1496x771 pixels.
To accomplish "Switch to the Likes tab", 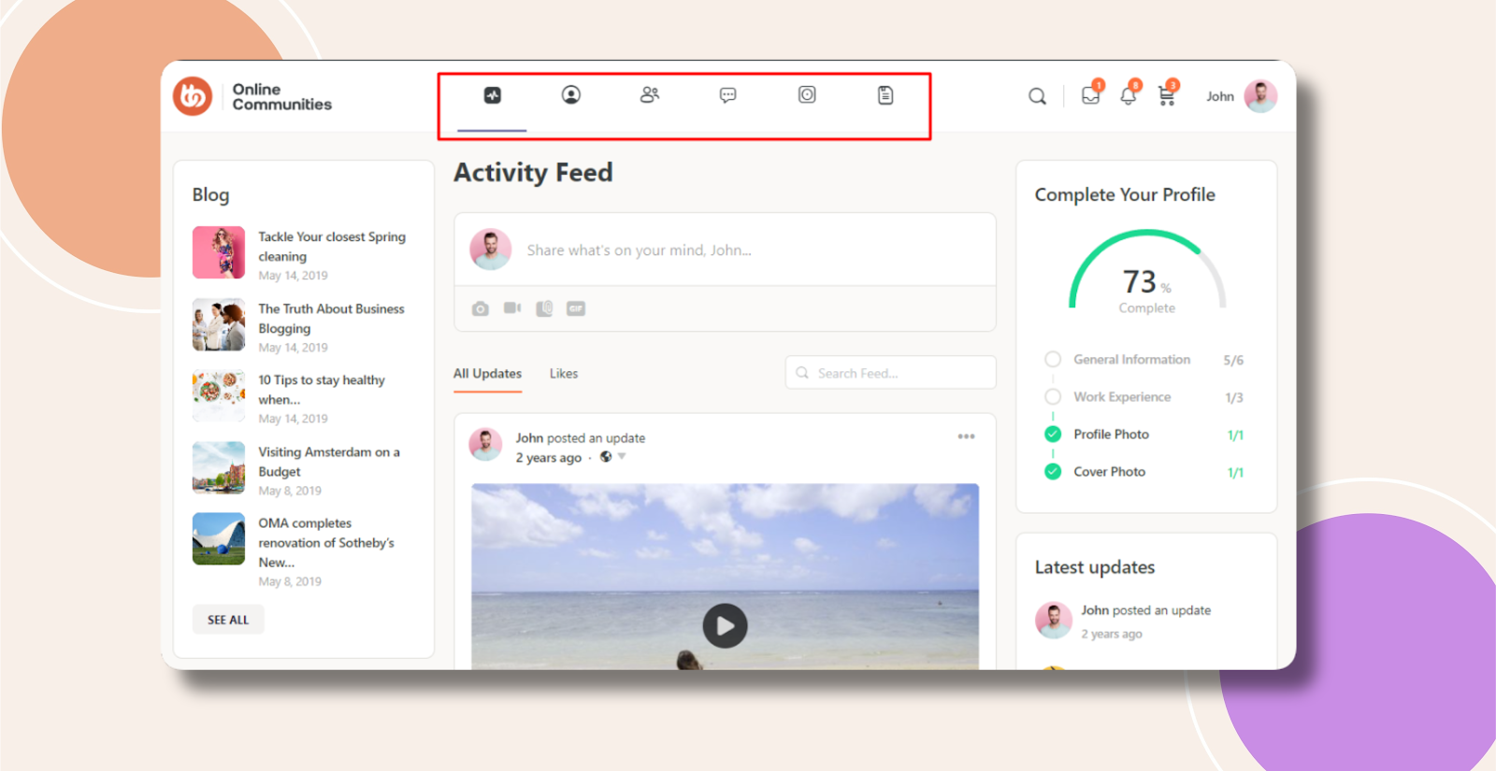I will tap(564, 374).
